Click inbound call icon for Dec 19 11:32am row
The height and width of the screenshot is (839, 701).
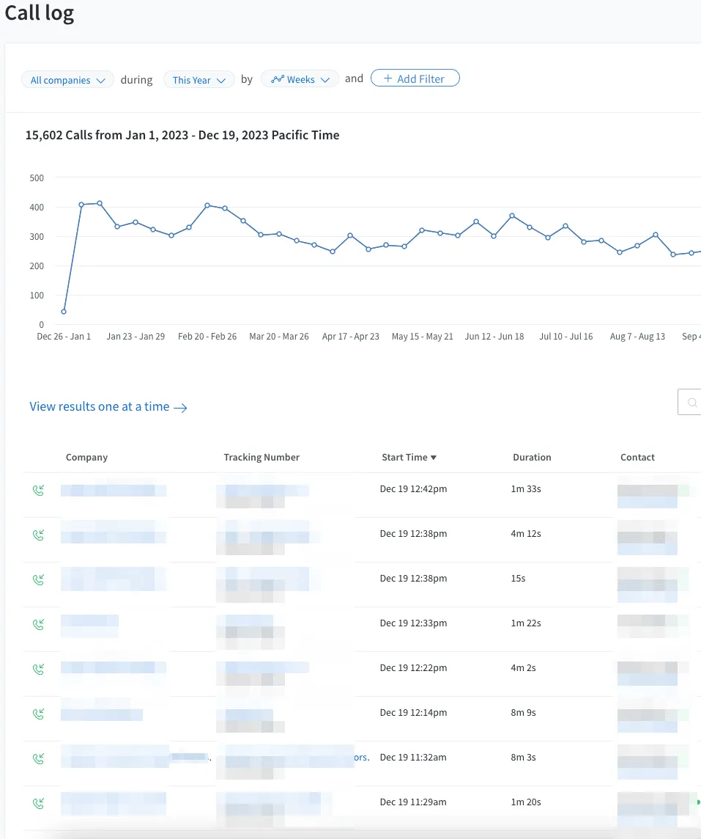pos(39,759)
